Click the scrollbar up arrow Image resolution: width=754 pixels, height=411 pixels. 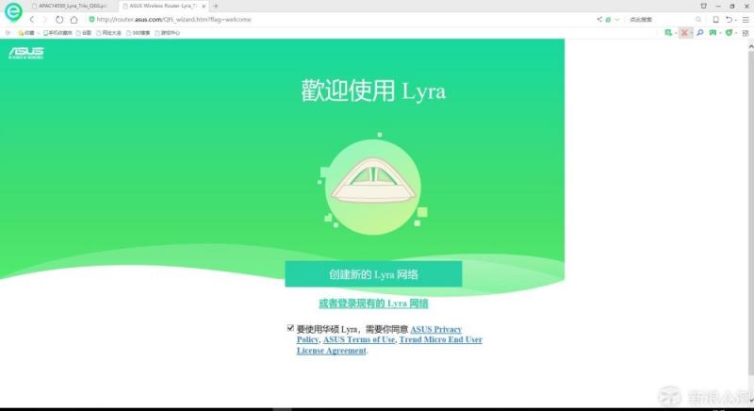750,46
